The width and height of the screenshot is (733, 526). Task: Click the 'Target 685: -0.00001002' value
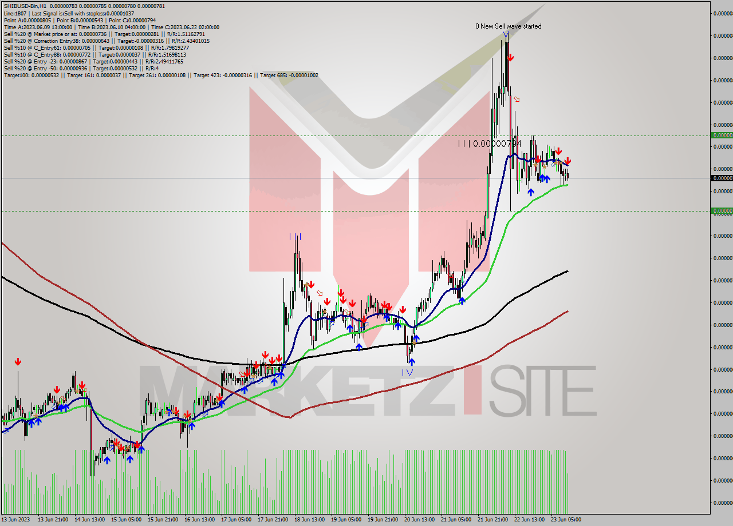(x=289, y=75)
